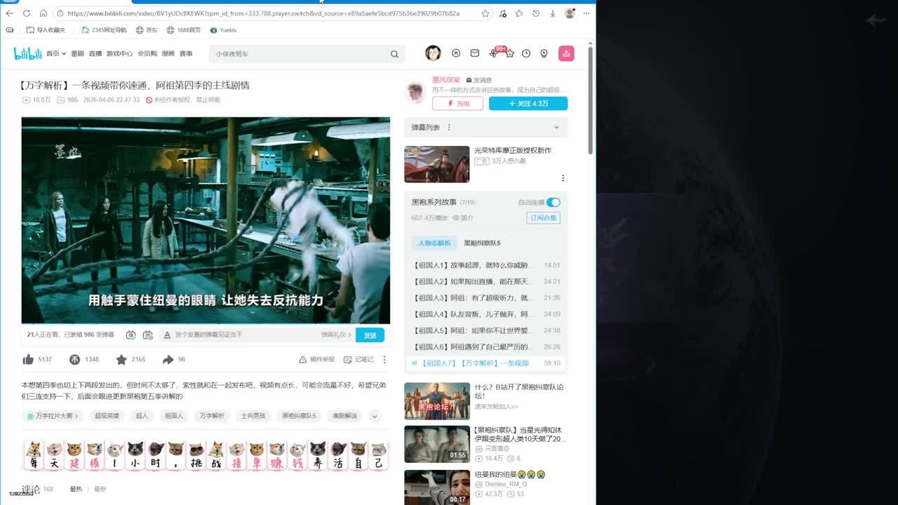898x505 pixels.
Task: Open 番剧 in the top navigation
Action: pos(77,53)
